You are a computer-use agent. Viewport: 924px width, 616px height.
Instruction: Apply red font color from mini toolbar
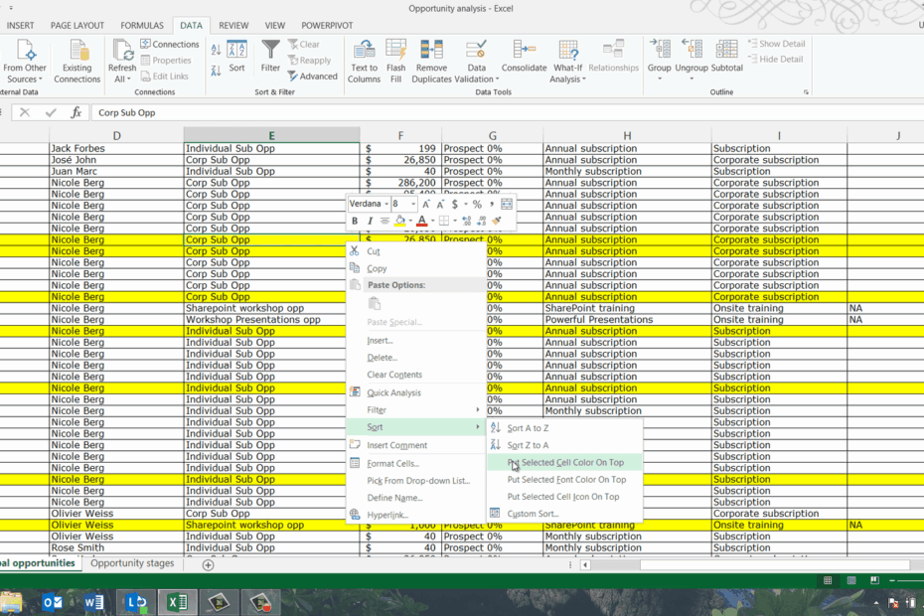(422, 221)
